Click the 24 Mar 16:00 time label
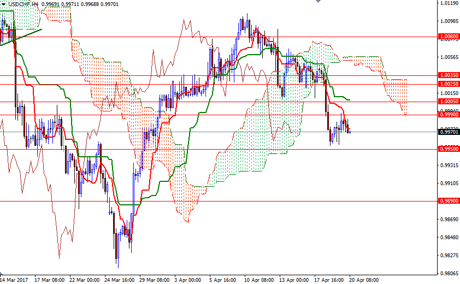 (x=120, y=280)
